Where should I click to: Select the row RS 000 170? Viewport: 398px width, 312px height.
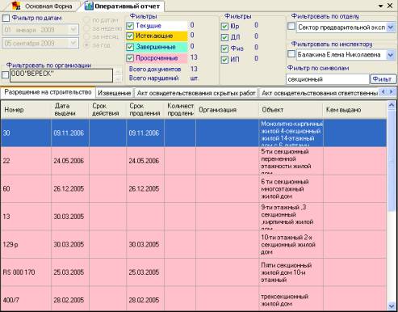pyautogui.click(x=194, y=272)
